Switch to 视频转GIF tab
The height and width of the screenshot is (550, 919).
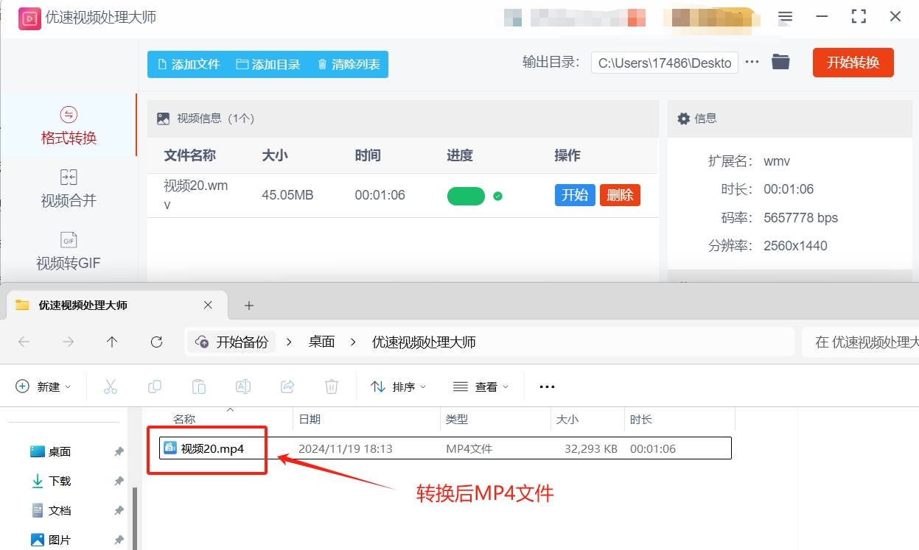click(x=69, y=251)
